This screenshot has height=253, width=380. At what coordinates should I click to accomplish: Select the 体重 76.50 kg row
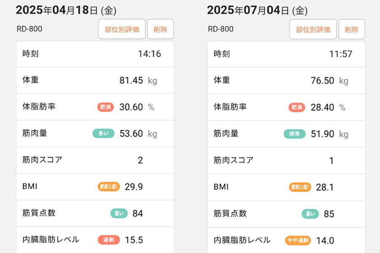click(x=286, y=81)
